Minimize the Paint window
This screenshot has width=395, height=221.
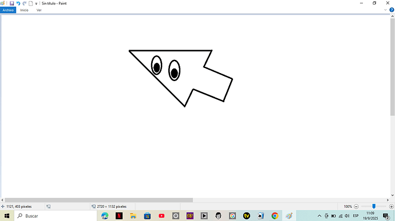361,3
